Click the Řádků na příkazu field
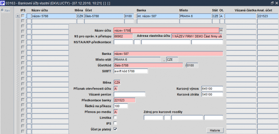The image size is (279, 134). click(x=121, y=106)
